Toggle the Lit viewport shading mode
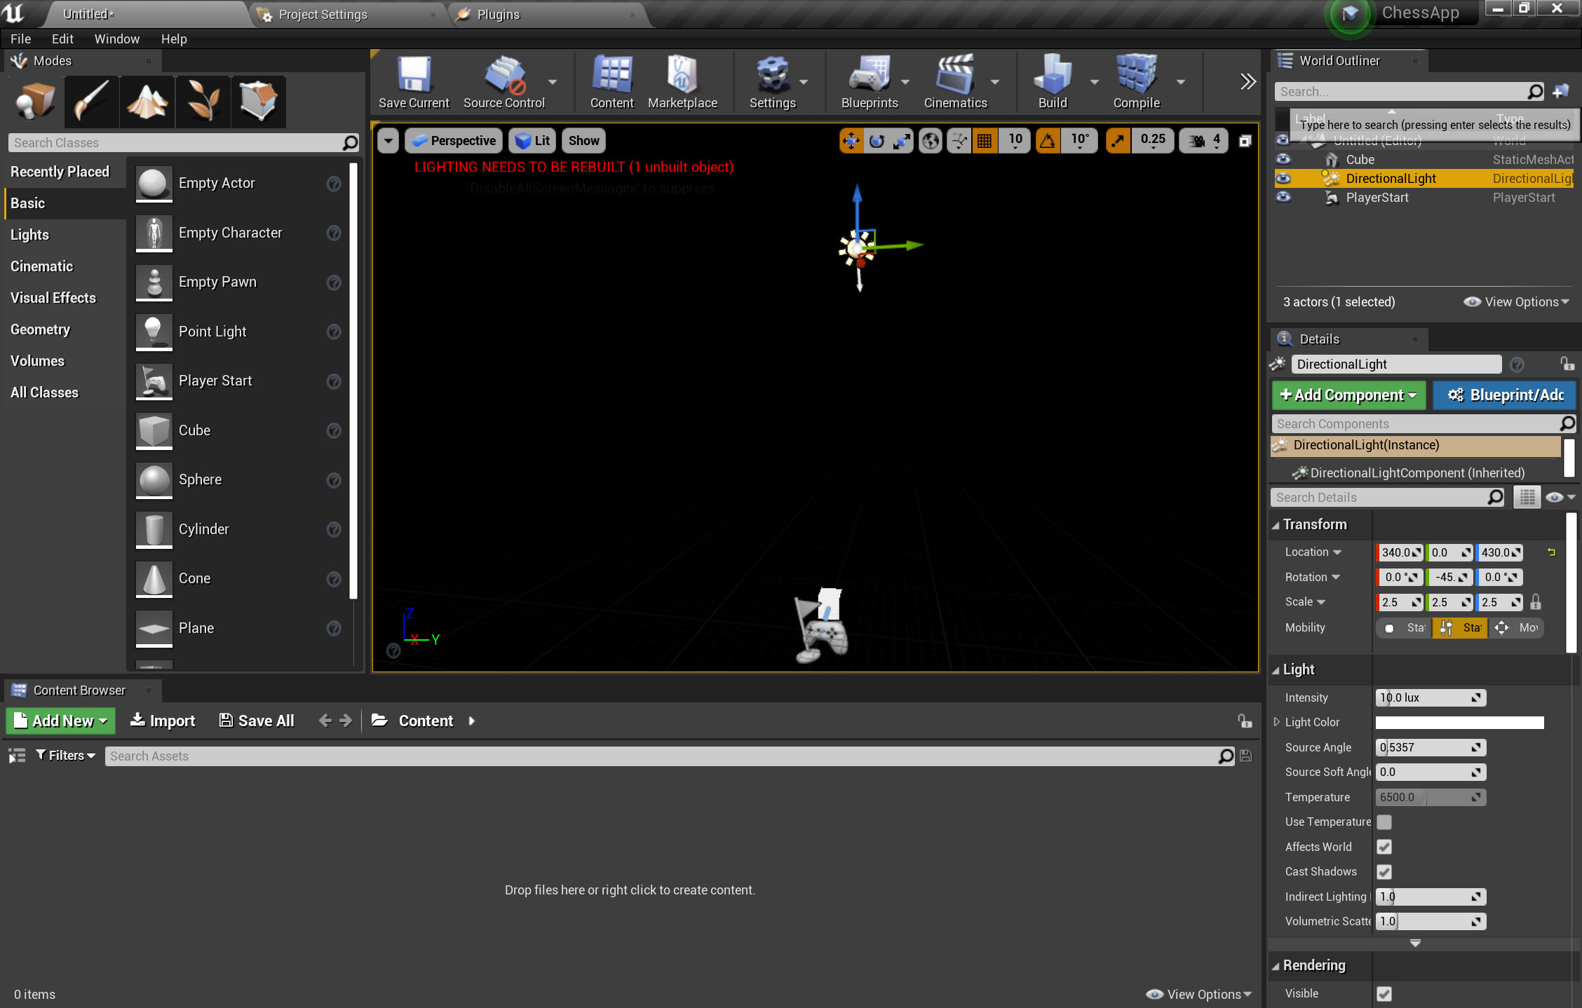 point(534,140)
